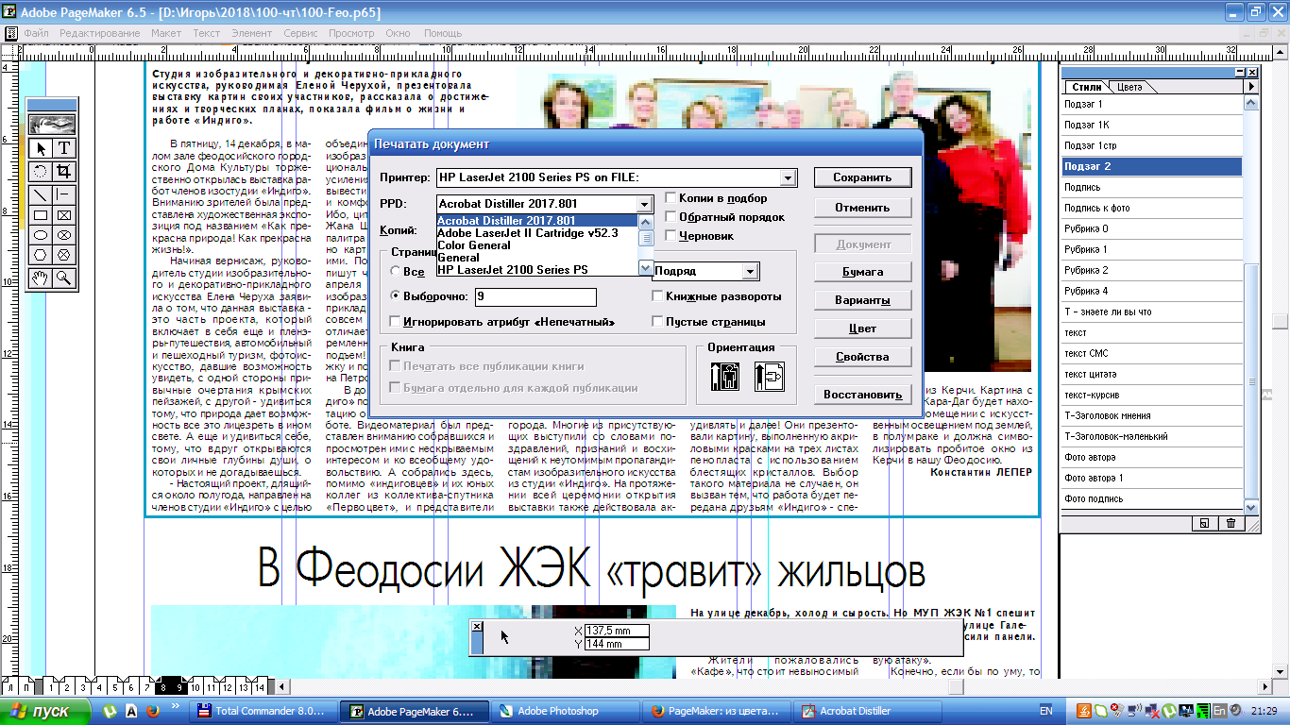
Task: Open the Styles palette flyout arrow menu
Action: (1251, 87)
